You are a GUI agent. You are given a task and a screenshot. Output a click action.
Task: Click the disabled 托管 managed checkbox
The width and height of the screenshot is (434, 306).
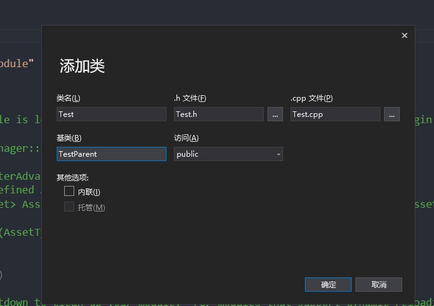pos(69,206)
